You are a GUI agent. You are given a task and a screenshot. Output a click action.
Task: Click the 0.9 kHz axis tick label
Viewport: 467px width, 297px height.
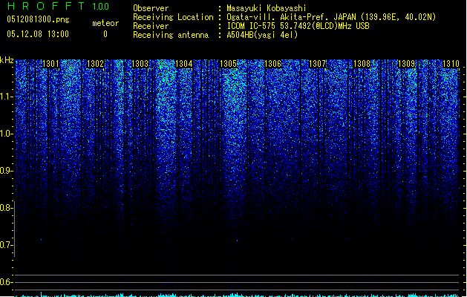tap(6, 171)
